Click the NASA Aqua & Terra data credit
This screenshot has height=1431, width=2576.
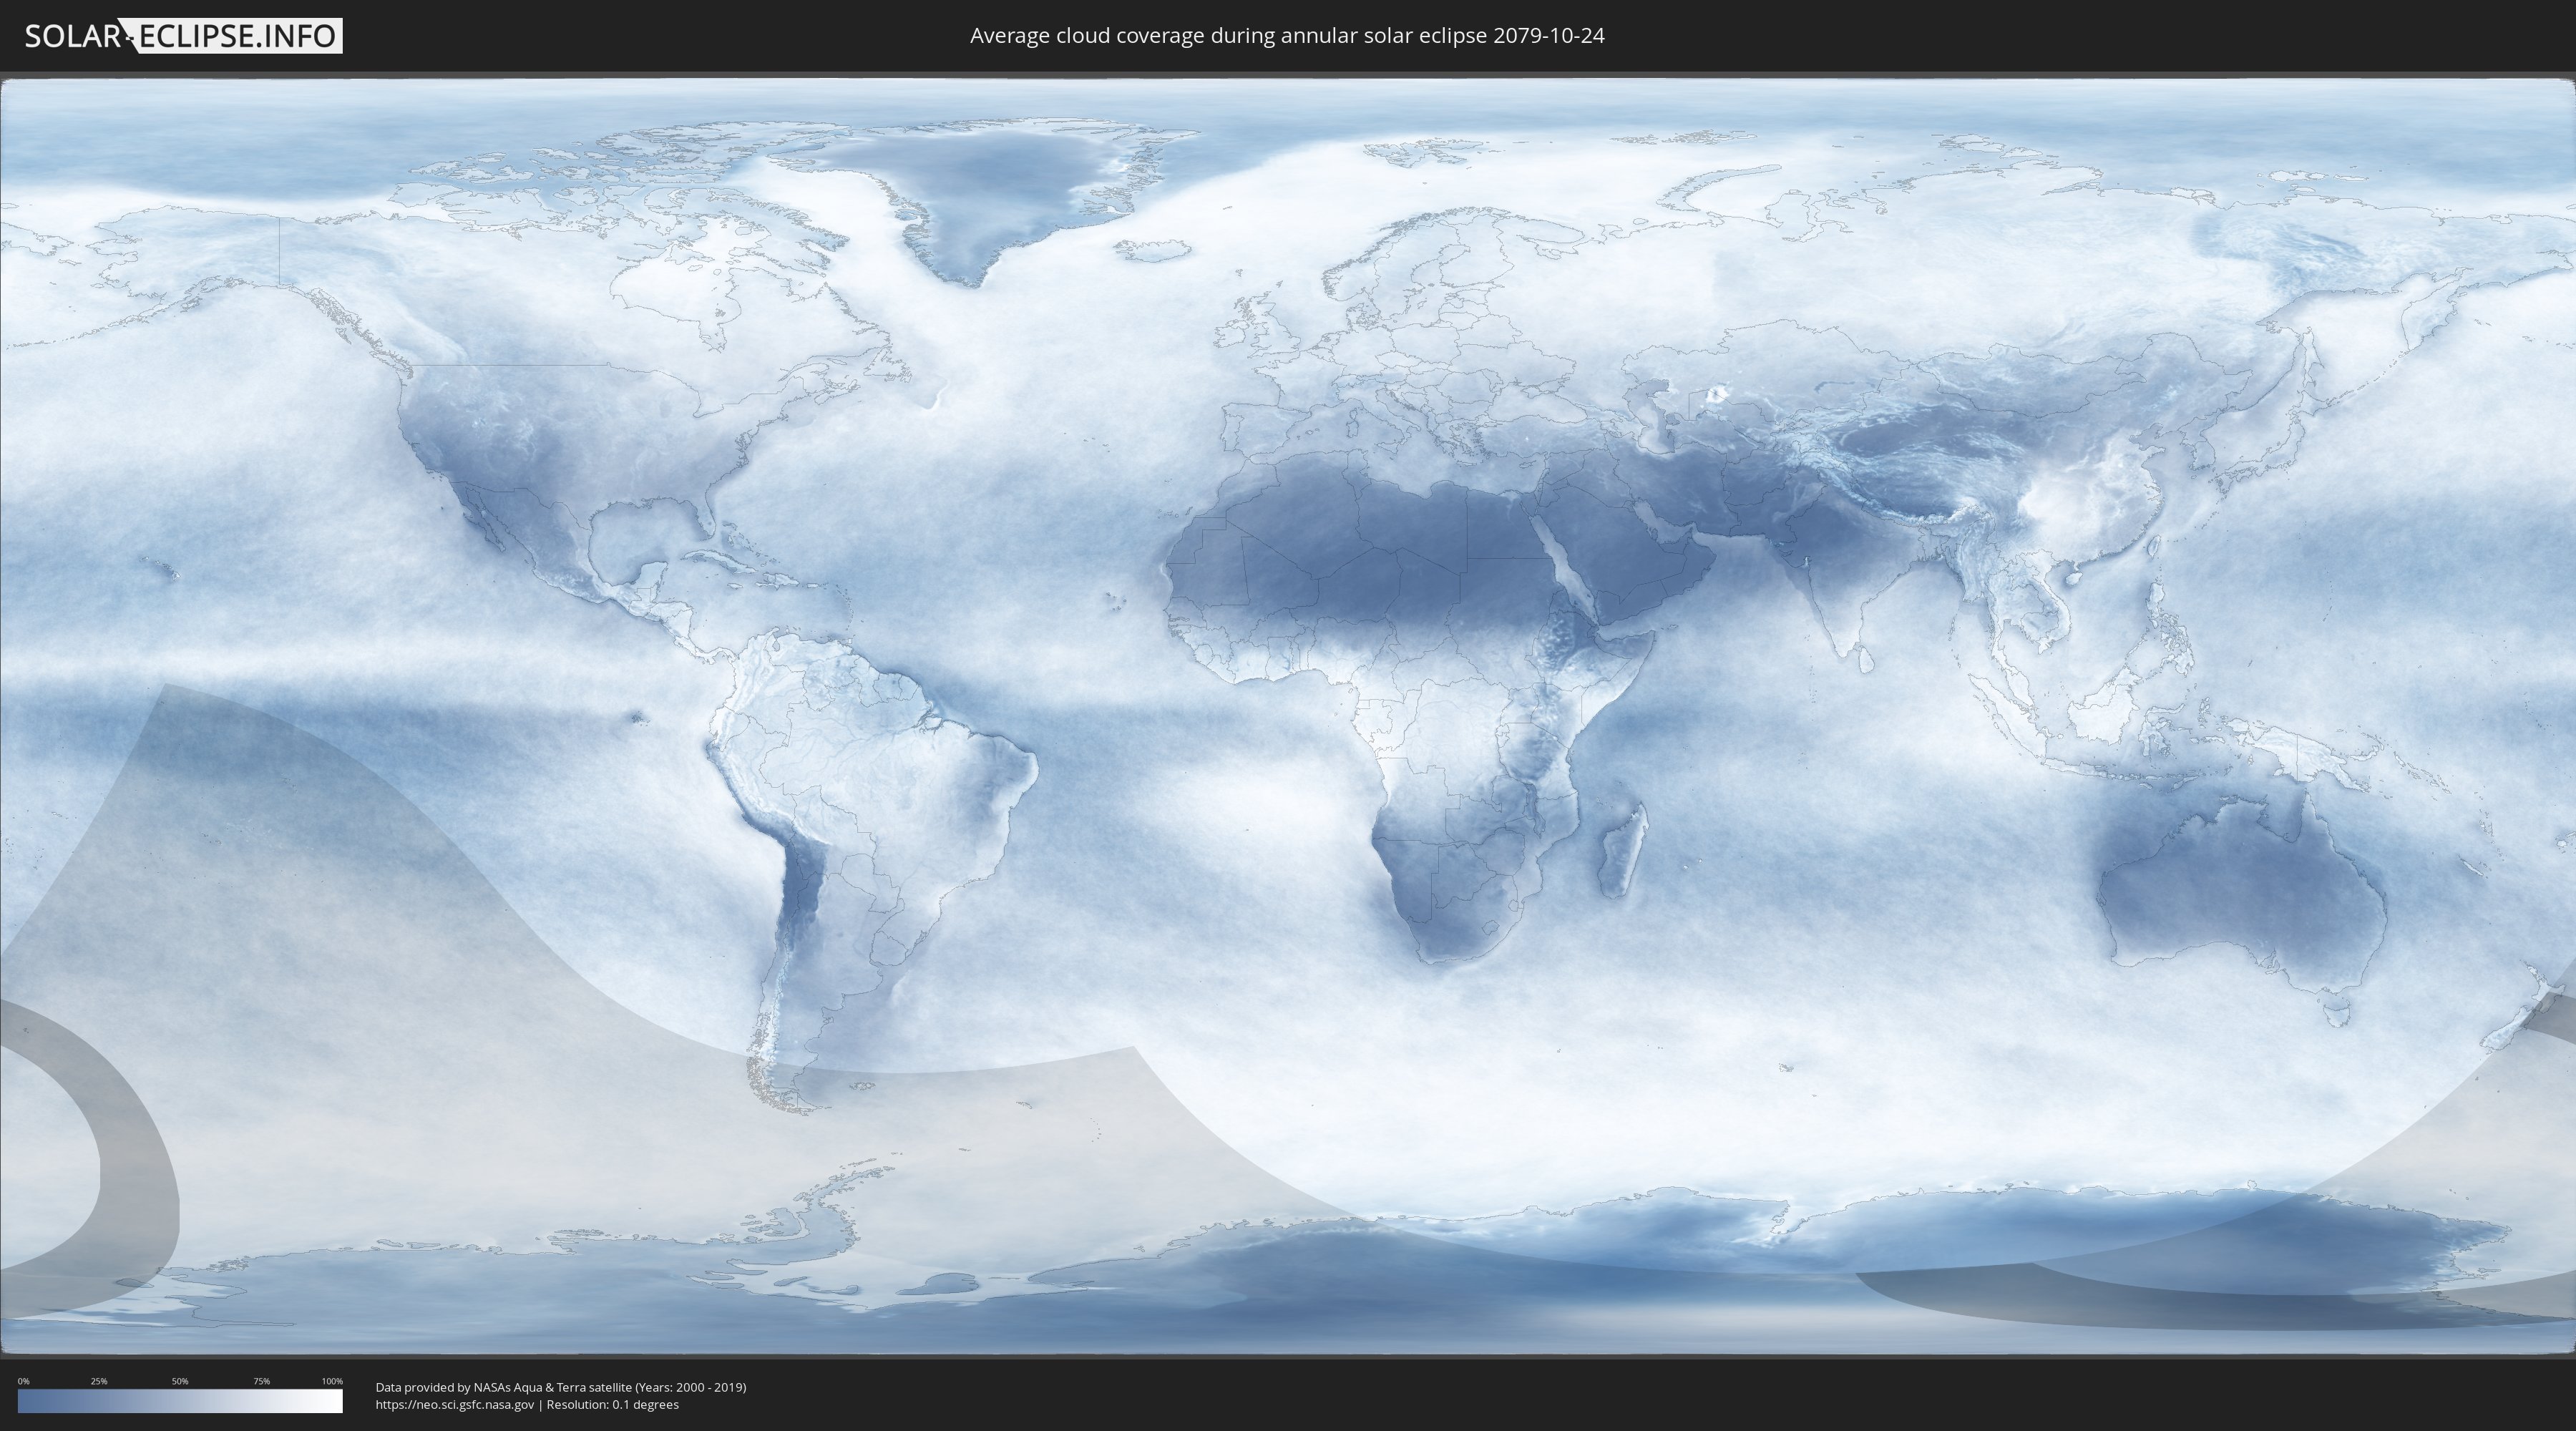561,1387
